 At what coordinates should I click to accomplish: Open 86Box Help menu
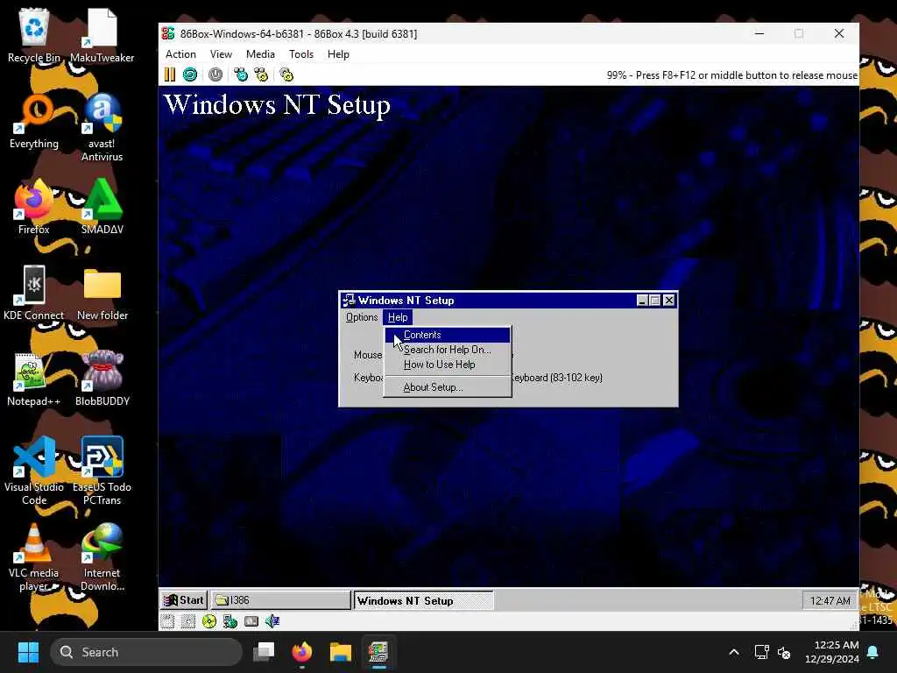338,54
